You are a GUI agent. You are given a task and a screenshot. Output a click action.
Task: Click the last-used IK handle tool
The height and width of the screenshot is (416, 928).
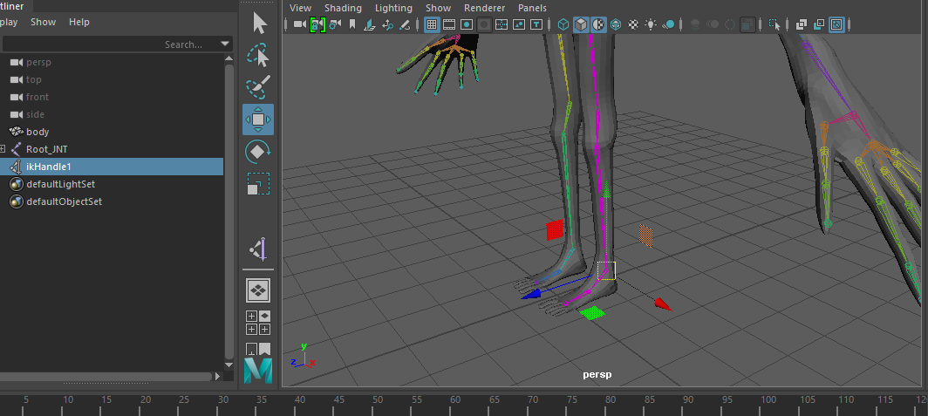click(259, 249)
